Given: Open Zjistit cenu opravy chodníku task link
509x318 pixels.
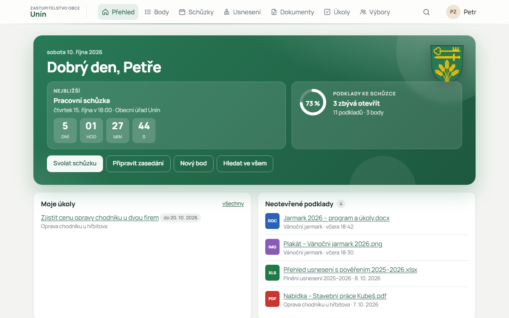Looking at the screenshot, I should click(x=100, y=217).
